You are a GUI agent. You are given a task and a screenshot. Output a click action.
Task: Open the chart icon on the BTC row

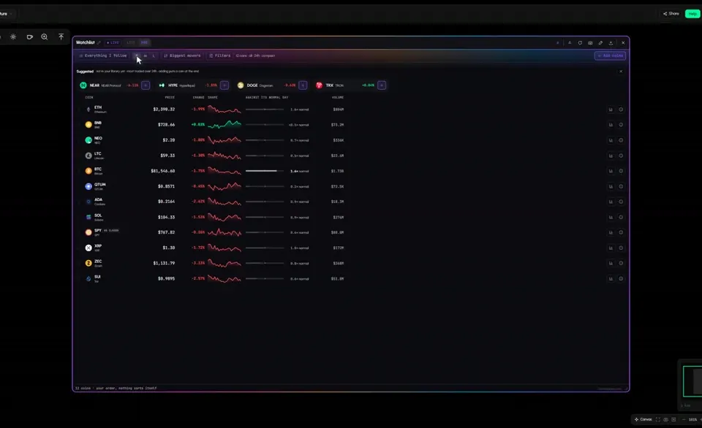coord(611,171)
